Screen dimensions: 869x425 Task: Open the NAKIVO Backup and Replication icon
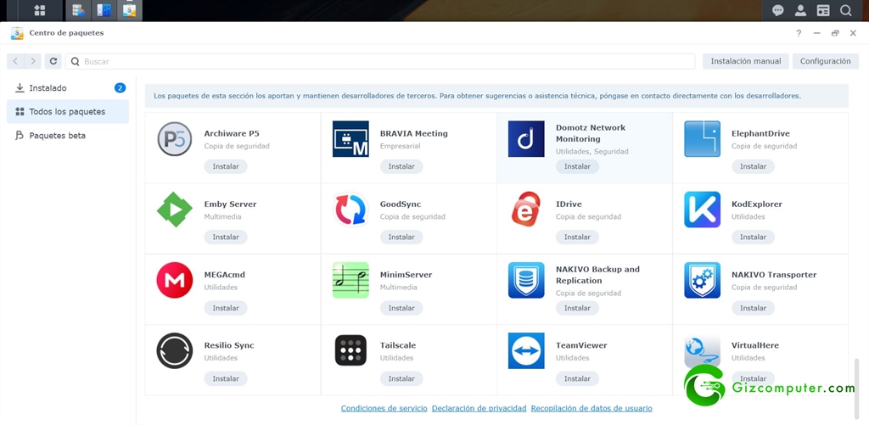tap(526, 280)
